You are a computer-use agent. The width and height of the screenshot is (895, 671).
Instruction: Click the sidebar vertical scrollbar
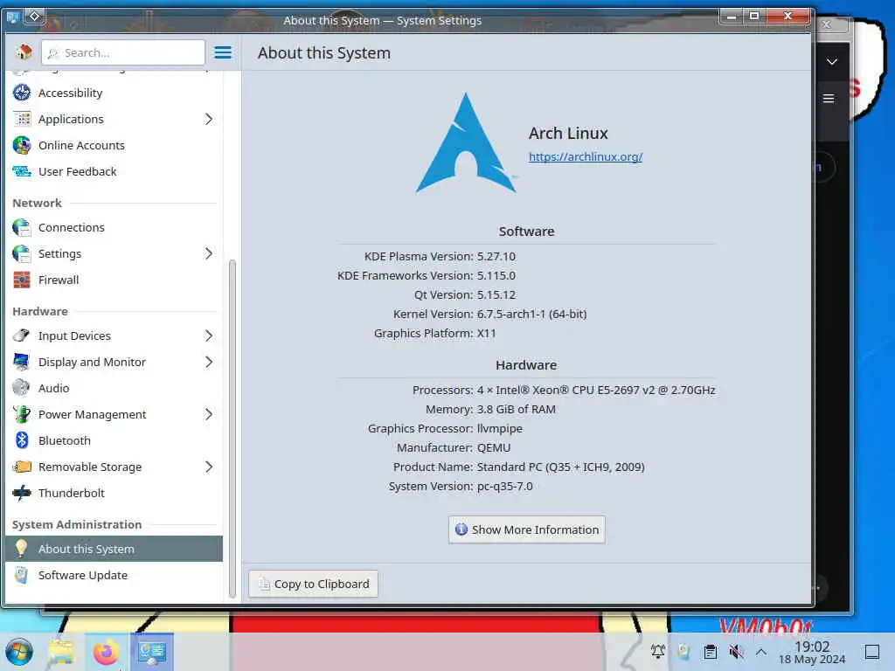[x=232, y=428]
